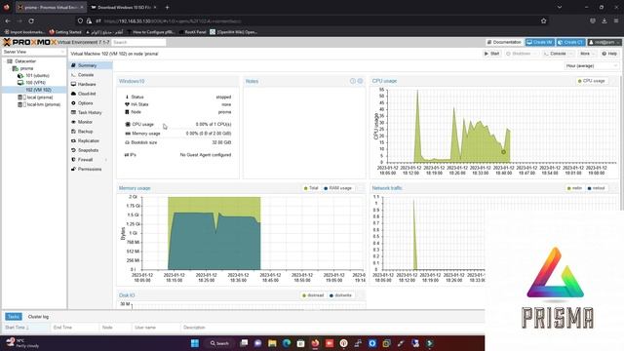
Task: Click the Firewall shield icon
Action: click(73, 160)
